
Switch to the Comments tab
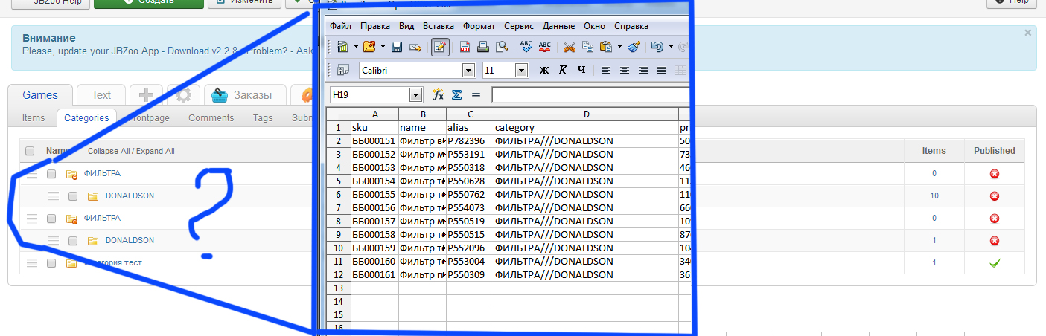click(211, 117)
